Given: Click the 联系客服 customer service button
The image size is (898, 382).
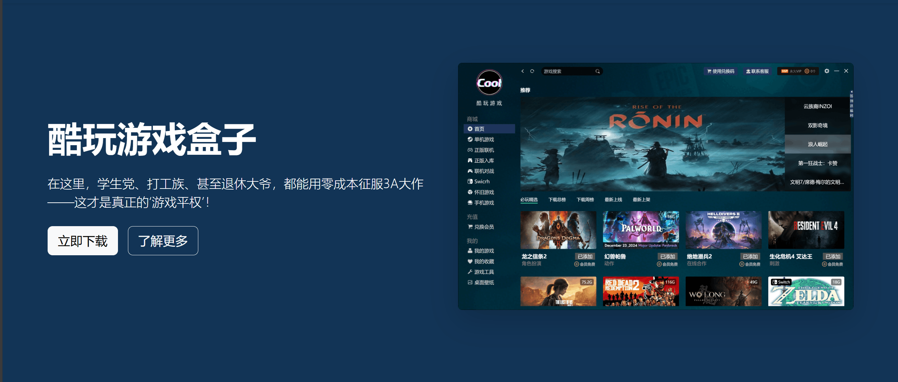Looking at the screenshot, I should click(757, 71).
